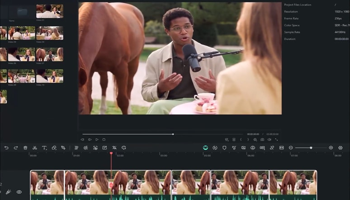Select the Video 06 media thumbnail
350x200 pixels.
22,55
